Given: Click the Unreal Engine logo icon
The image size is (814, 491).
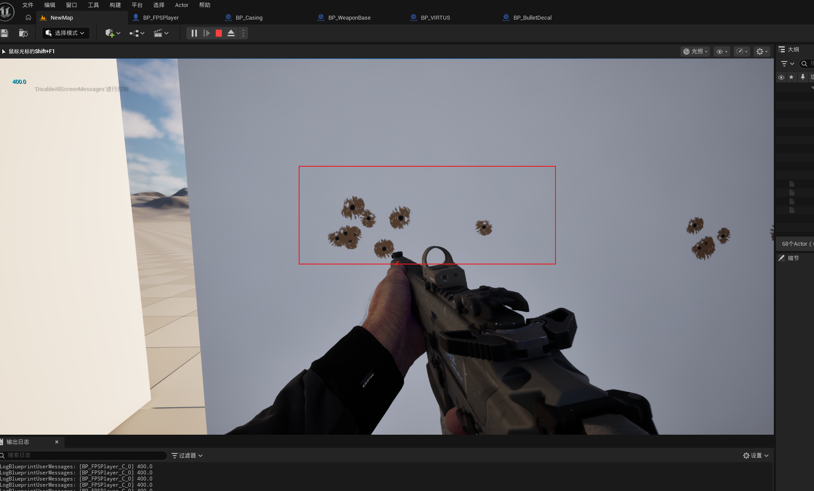Looking at the screenshot, I should click(7, 12).
